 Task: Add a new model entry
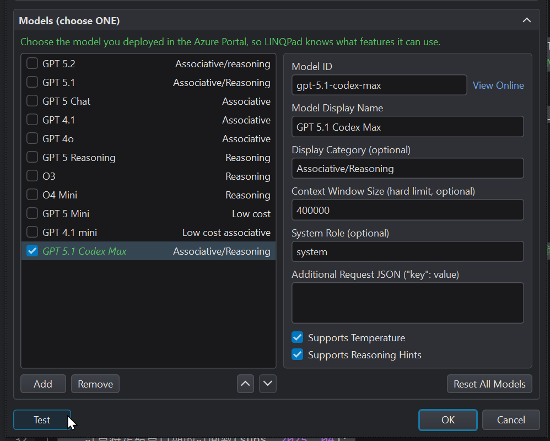click(x=43, y=384)
